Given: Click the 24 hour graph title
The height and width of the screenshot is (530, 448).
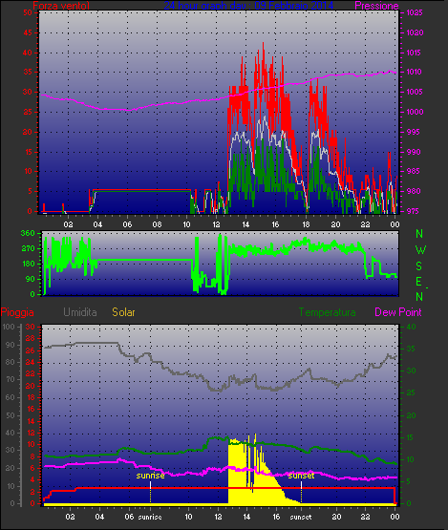Looking at the screenshot, I should [x=248, y=6].
